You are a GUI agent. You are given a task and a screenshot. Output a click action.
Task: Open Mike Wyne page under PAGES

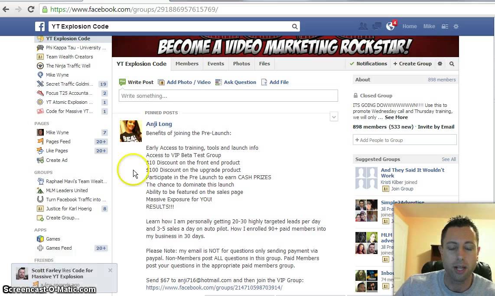[57, 132]
